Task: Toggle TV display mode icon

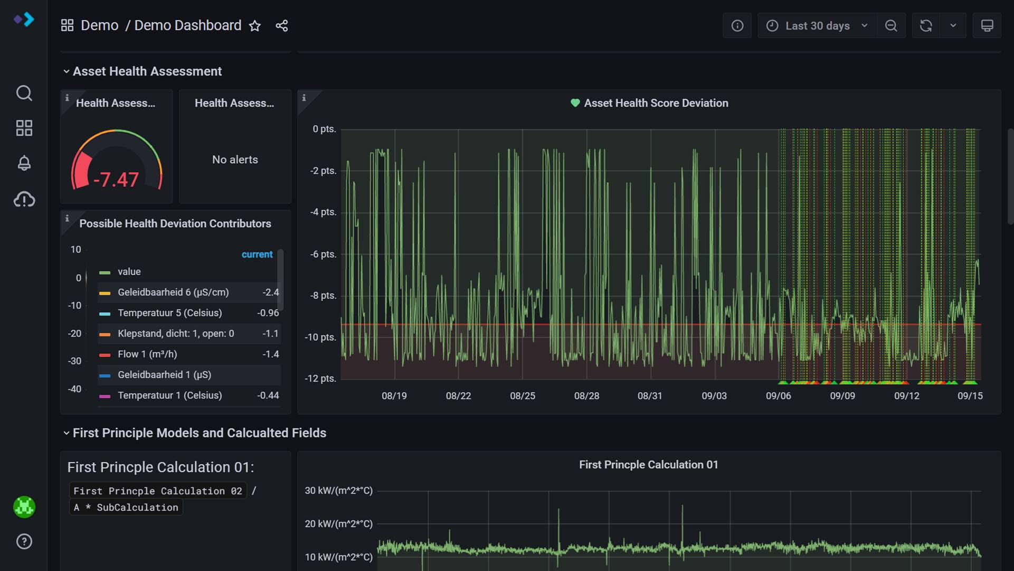Action: [987, 26]
